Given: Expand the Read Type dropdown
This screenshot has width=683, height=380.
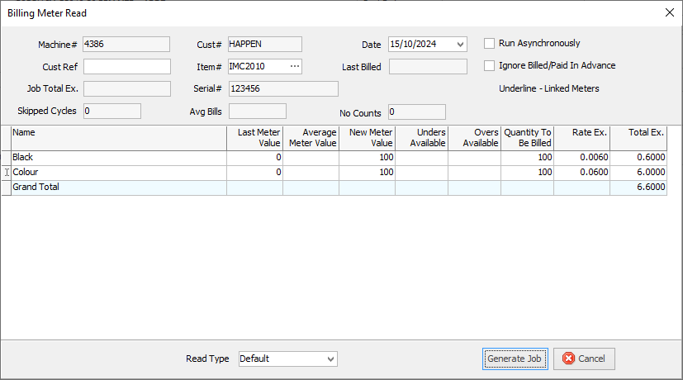Looking at the screenshot, I should [x=331, y=359].
